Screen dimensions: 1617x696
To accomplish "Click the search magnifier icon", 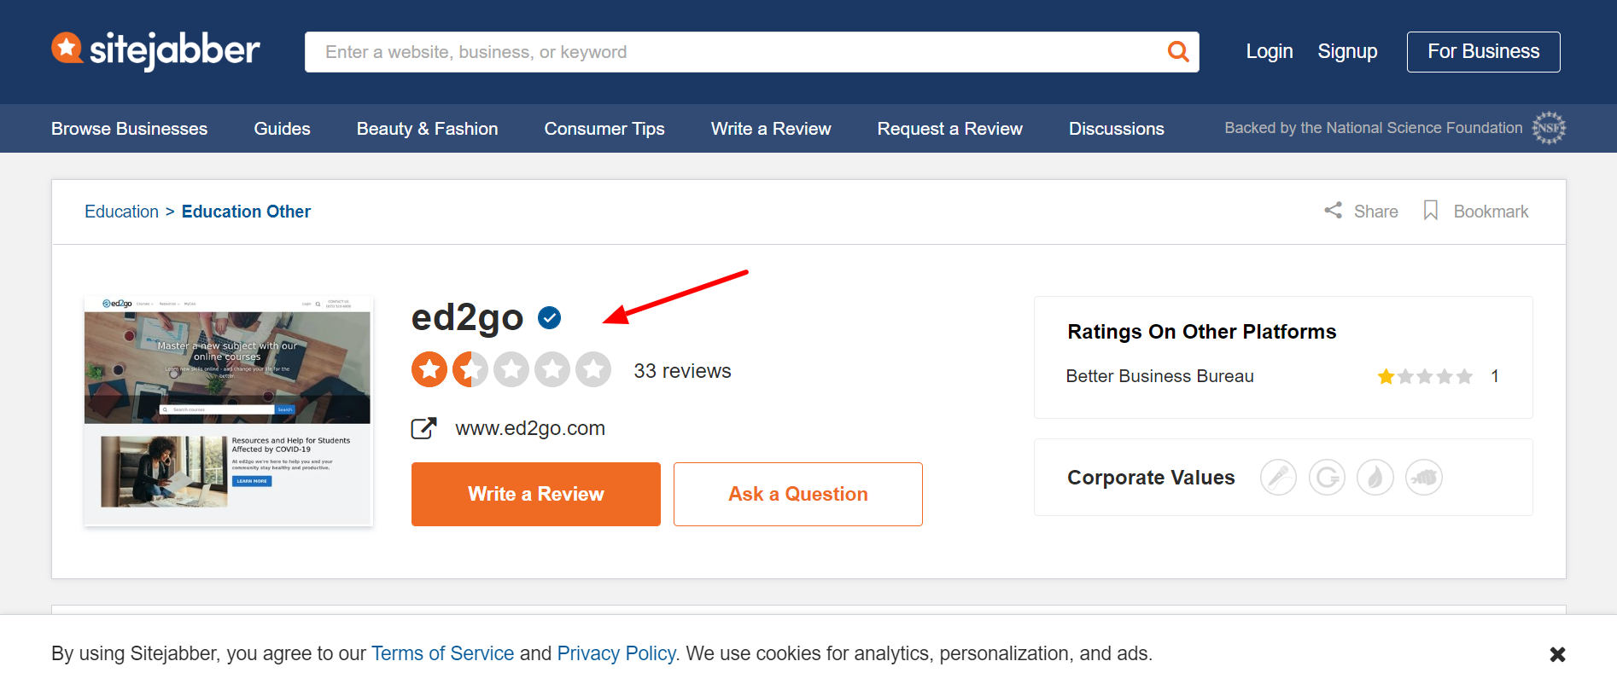I will [1178, 51].
